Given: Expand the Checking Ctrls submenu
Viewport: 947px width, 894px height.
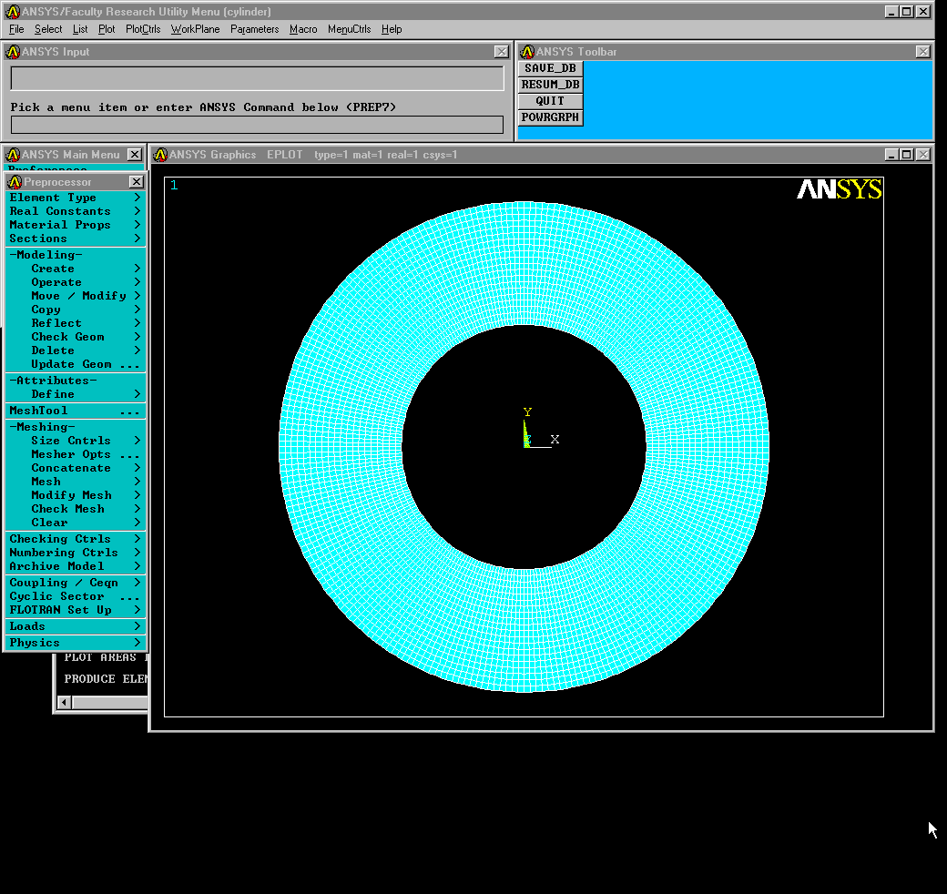Looking at the screenshot, I should 75,538.
